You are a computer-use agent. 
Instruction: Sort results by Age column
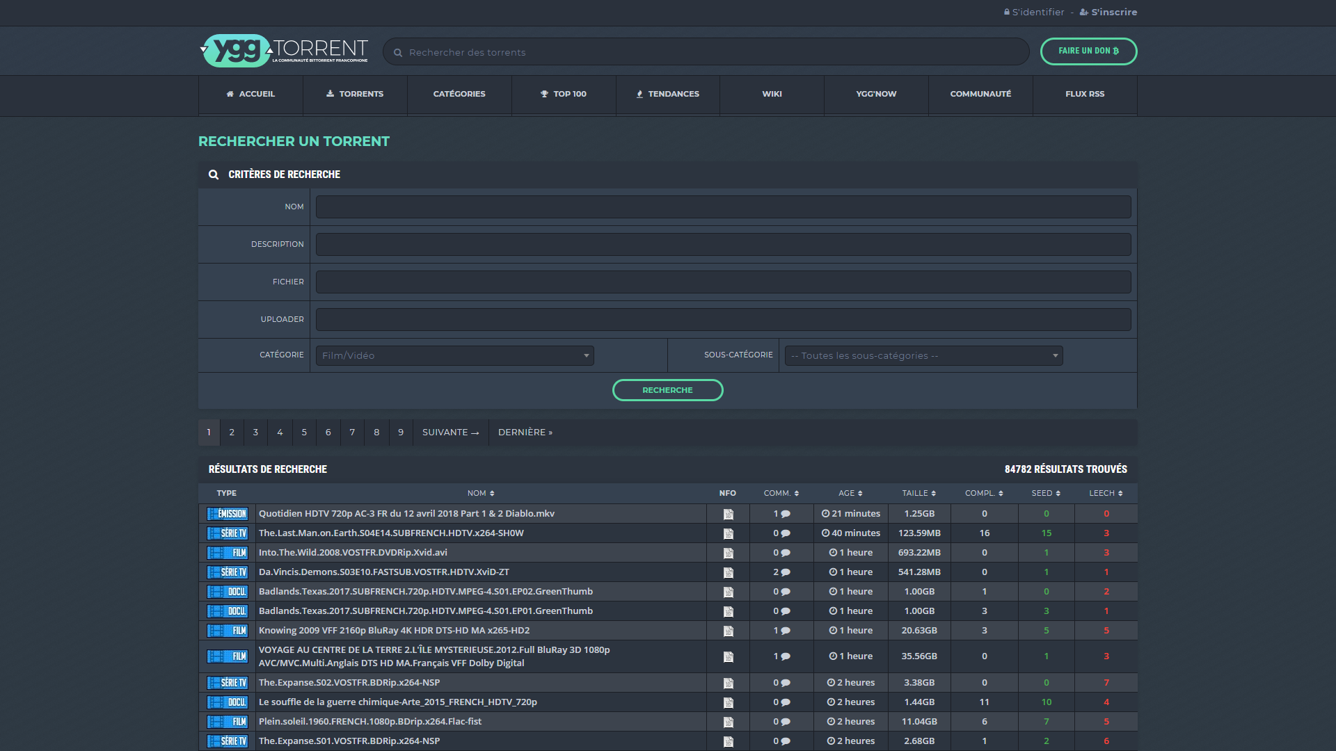pyautogui.click(x=850, y=493)
